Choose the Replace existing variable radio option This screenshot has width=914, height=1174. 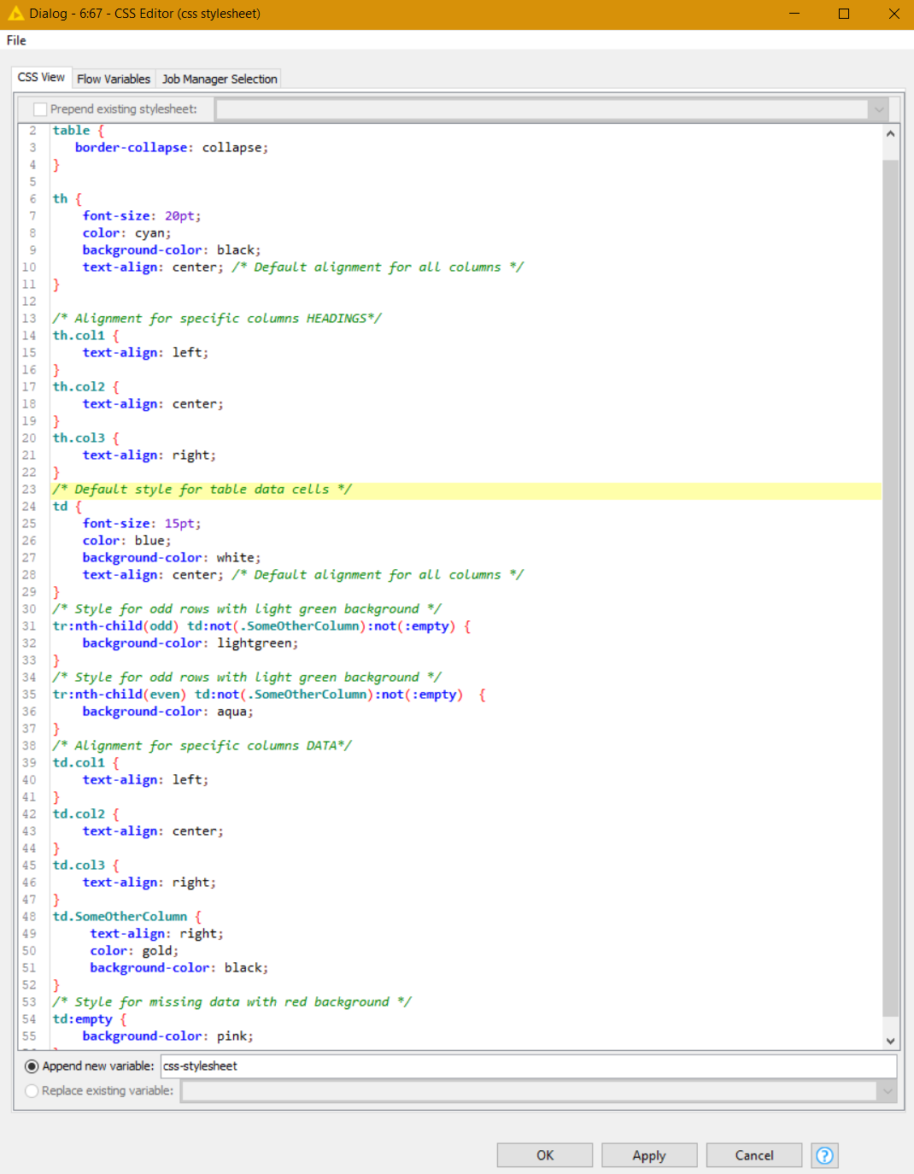tap(32, 1091)
